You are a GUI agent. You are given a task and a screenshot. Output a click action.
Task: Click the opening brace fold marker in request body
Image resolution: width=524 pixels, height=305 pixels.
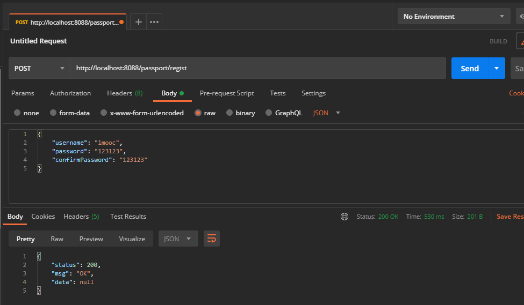pyautogui.click(x=39, y=134)
